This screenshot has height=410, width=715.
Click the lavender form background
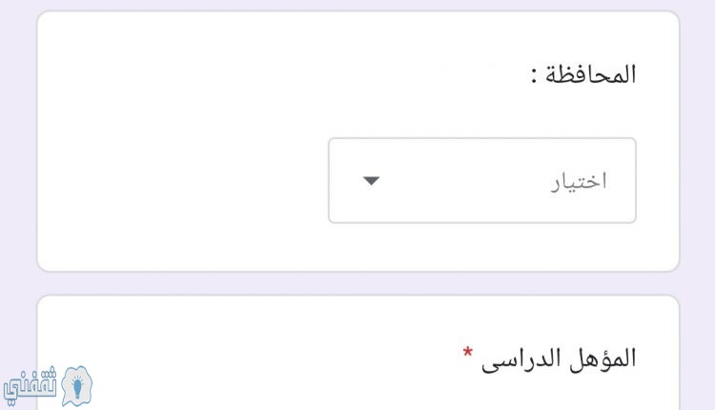(18, 182)
